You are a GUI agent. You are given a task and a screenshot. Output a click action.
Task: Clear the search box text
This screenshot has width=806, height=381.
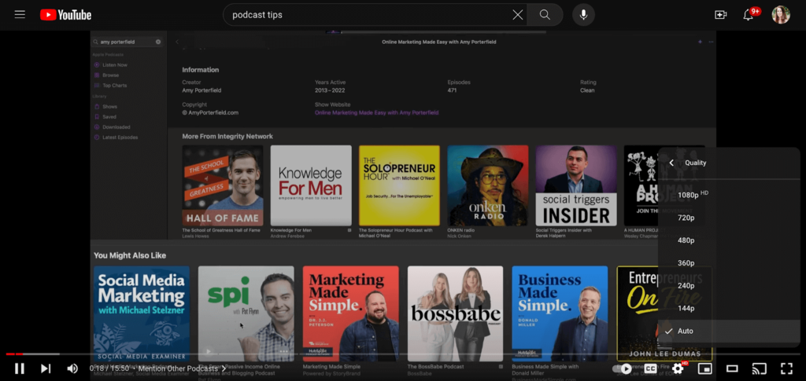pos(517,15)
